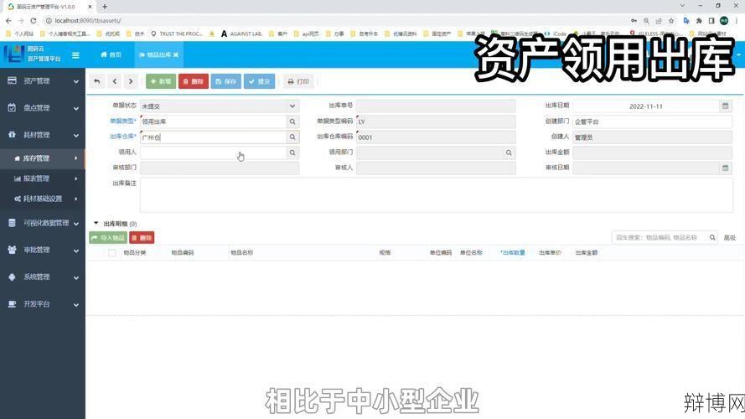Sort by 物品编码 column header
The height and width of the screenshot is (419, 745).
click(183, 253)
